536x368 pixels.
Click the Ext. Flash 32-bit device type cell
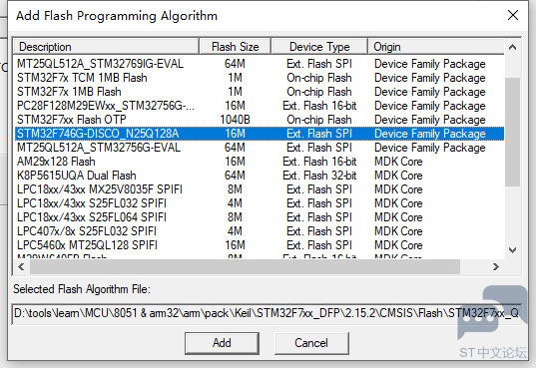[319, 176]
